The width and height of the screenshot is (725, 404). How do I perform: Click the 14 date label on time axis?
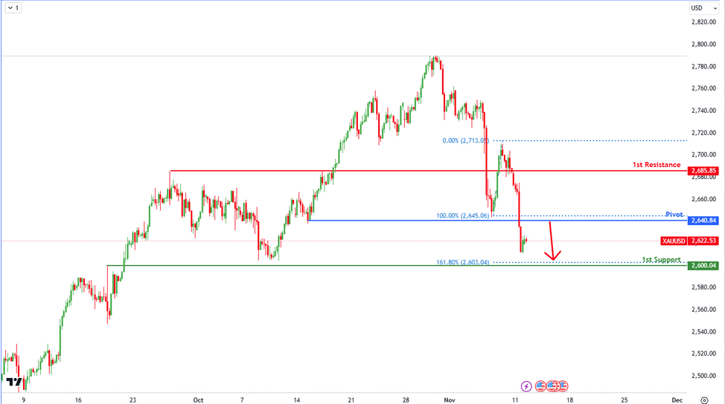click(x=296, y=400)
